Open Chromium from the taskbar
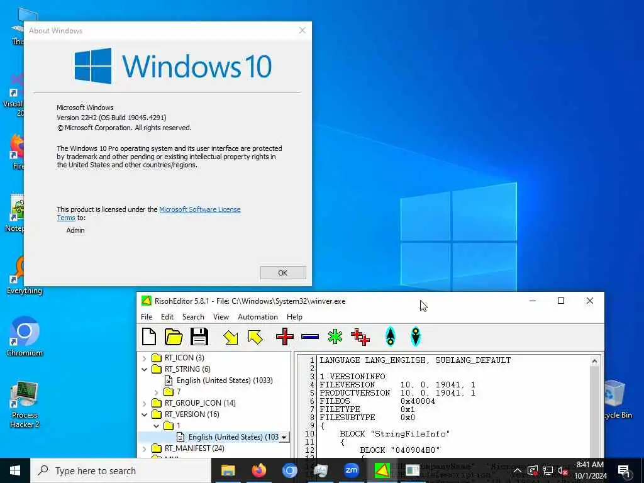Screen dimensions: 644x483 [x=289, y=470]
